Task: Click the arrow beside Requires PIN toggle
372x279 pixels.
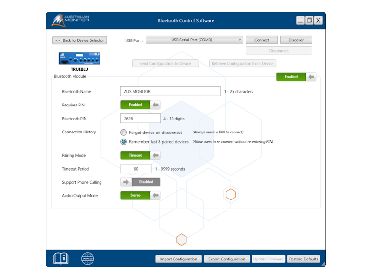Action: coord(156,105)
